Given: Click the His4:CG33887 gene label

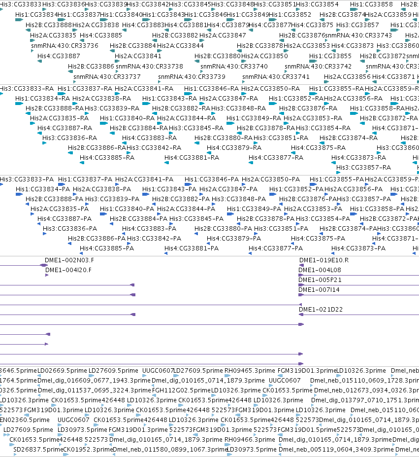Looking at the screenshot, I should [59, 56].
